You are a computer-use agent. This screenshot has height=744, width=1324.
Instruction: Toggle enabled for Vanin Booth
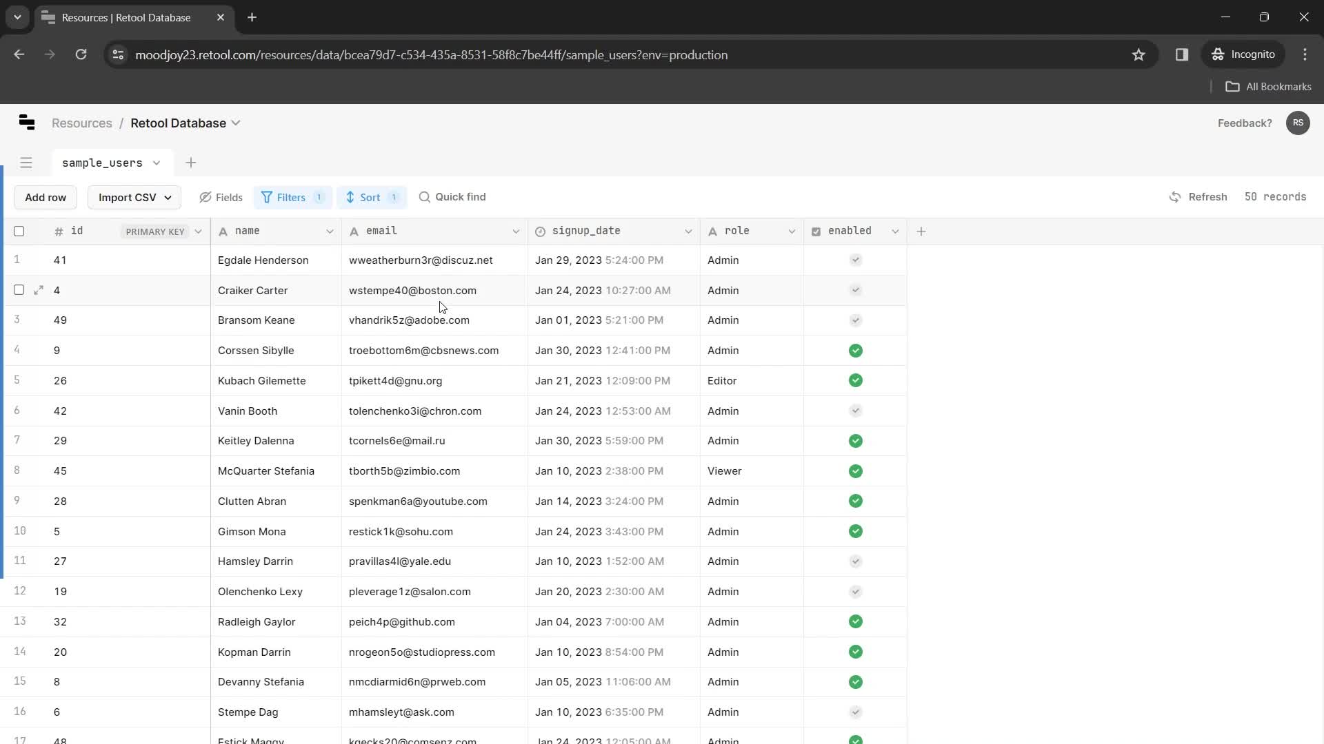pyautogui.click(x=856, y=411)
